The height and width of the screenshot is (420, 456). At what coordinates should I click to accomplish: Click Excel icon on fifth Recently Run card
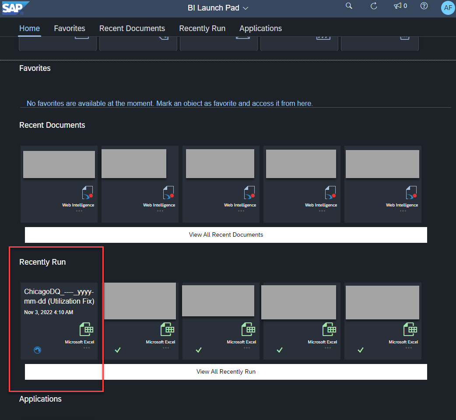click(410, 329)
